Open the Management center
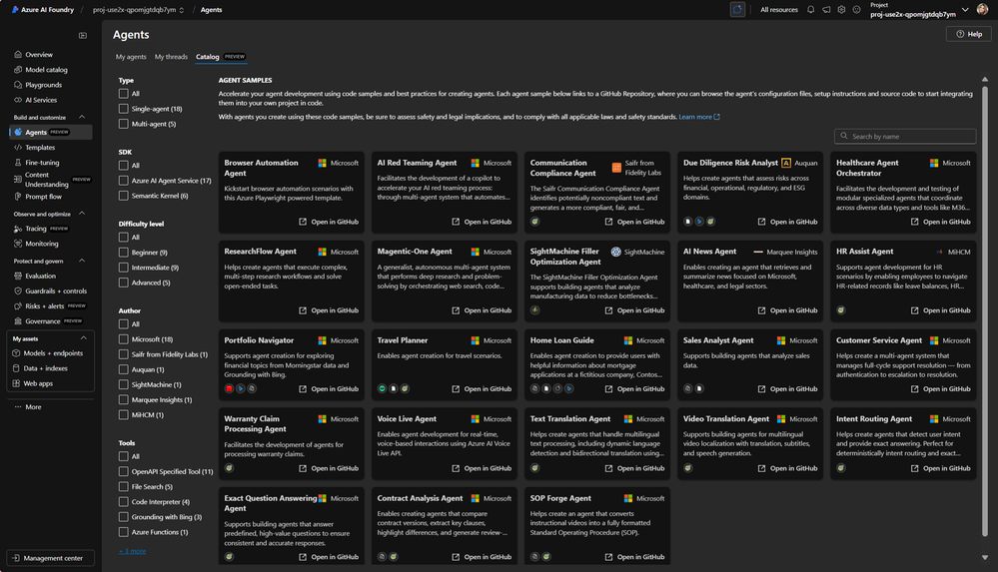Screen dimensions: 998x572 [x=50, y=558]
